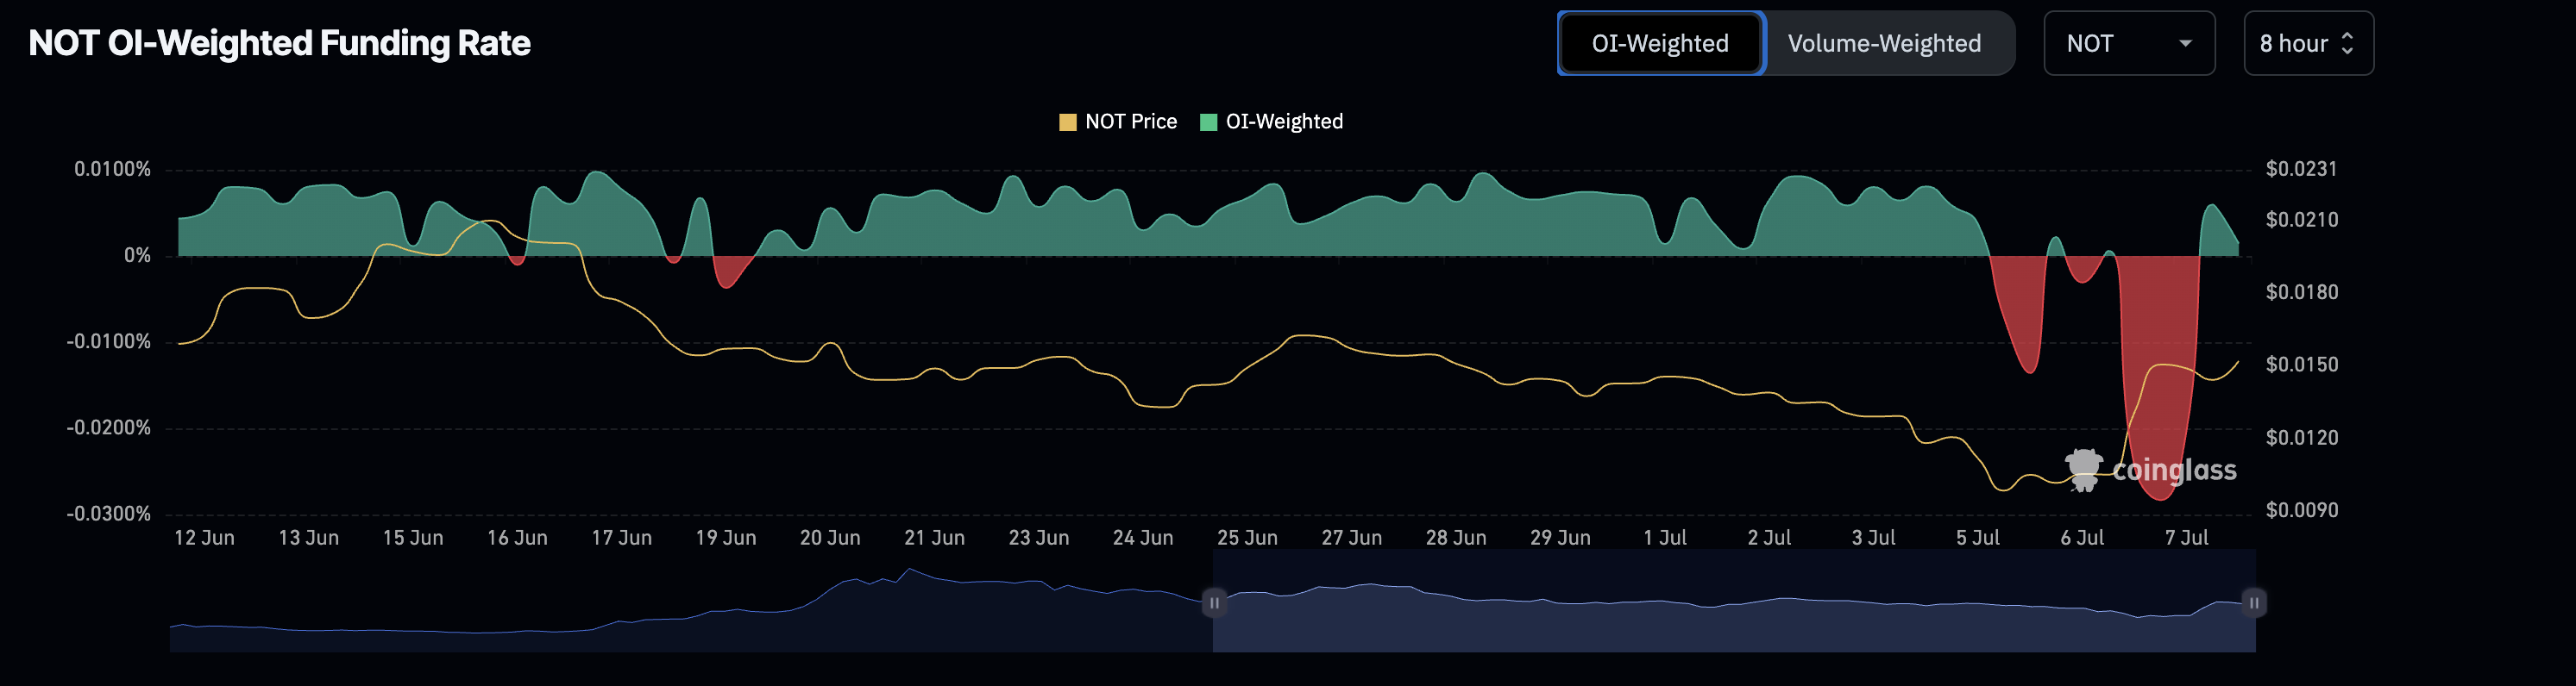
Task: Click the $0.0231 price axis label
Action: (x=2302, y=169)
